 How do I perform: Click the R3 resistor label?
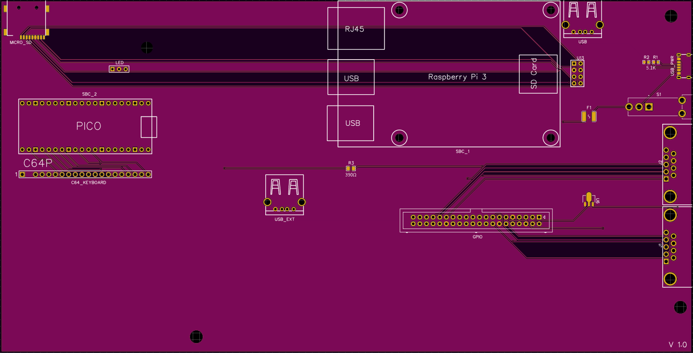pos(351,163)
